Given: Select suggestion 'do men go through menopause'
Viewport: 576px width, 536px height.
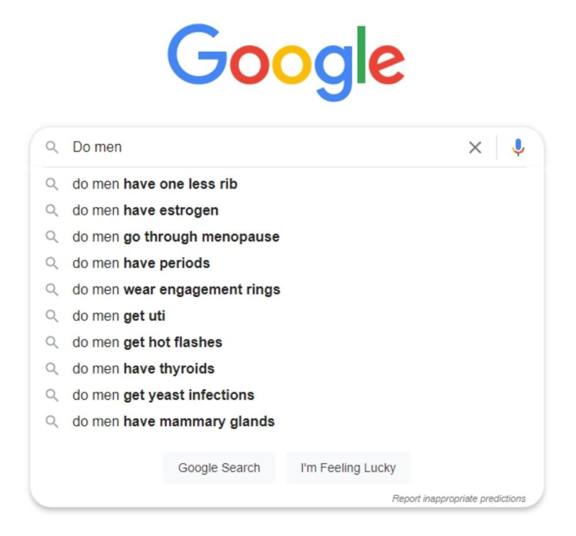Looking at the screenshot, I should (x=176, y=236).
